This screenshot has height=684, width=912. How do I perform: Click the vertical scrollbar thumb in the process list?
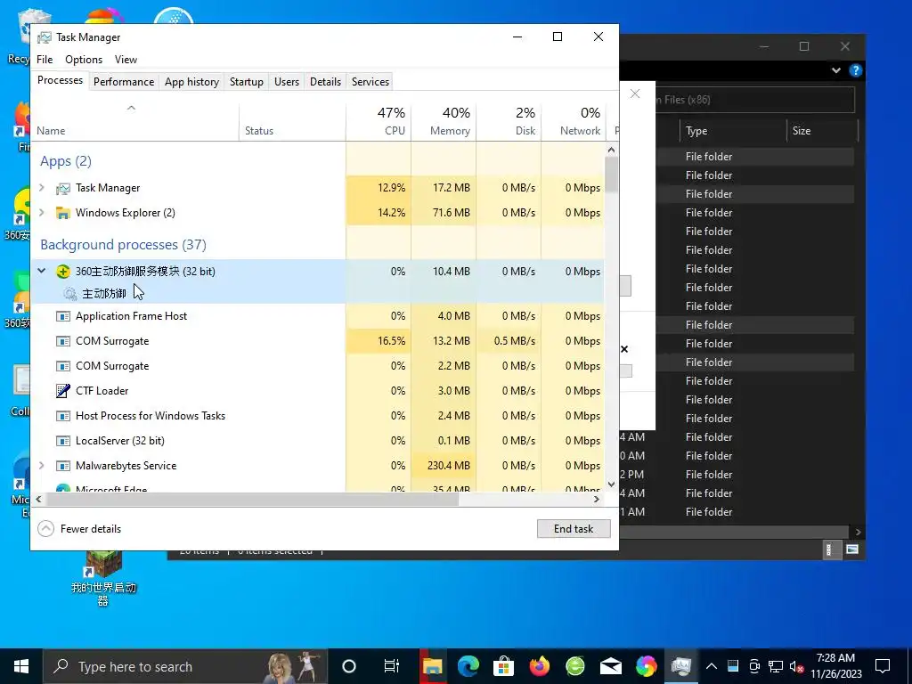pyautogui.click(x=611, y=175)
